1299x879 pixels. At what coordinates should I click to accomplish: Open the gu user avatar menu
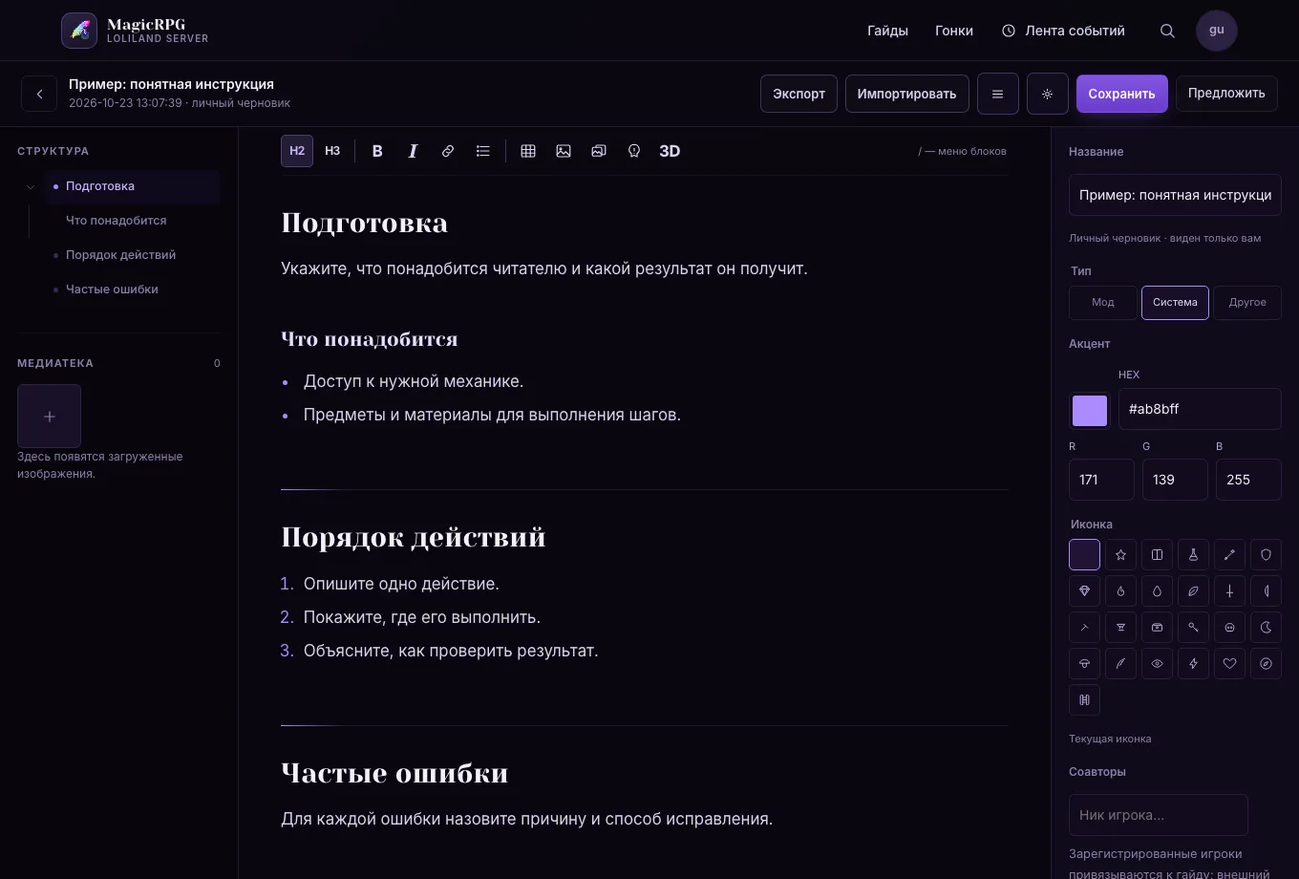[1217, 31]
